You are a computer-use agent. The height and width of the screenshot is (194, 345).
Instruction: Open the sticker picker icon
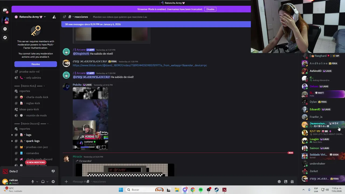[x=286, y=182]
